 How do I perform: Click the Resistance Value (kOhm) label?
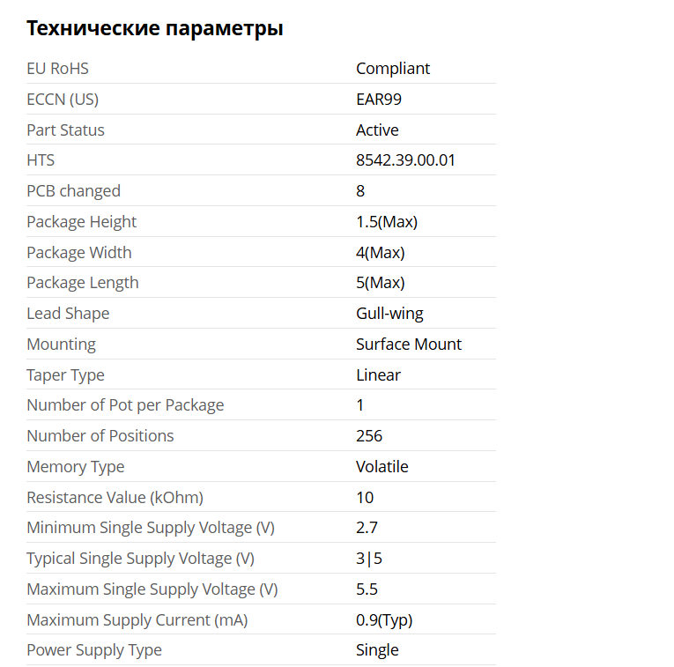[115, 498]
